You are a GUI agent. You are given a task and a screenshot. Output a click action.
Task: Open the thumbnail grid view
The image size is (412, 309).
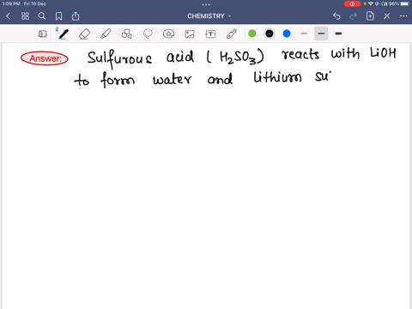tap(25, 16)
